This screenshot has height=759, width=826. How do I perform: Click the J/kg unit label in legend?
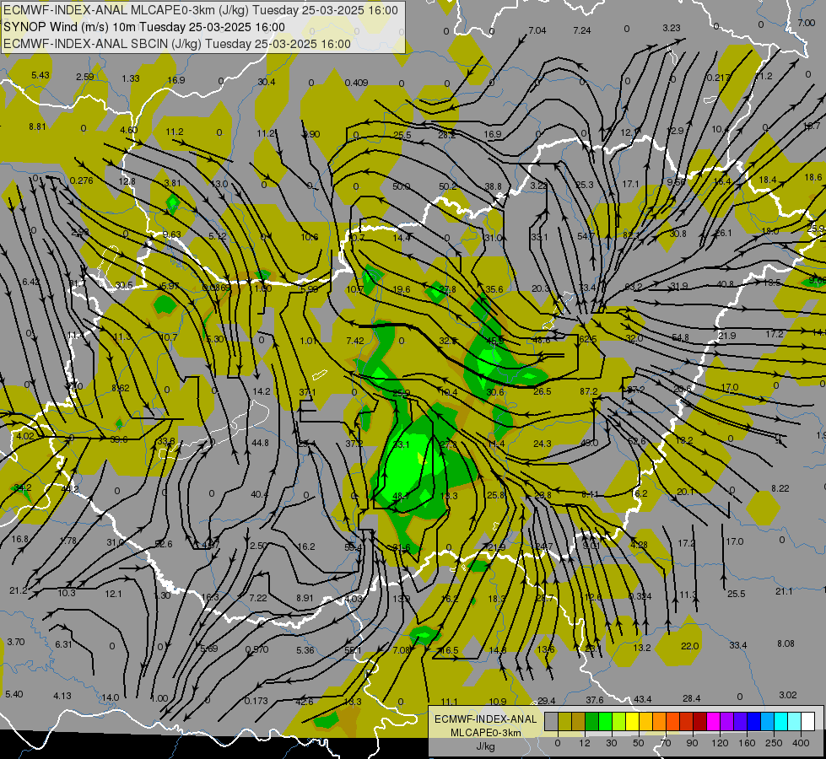(x=486, y=746)
